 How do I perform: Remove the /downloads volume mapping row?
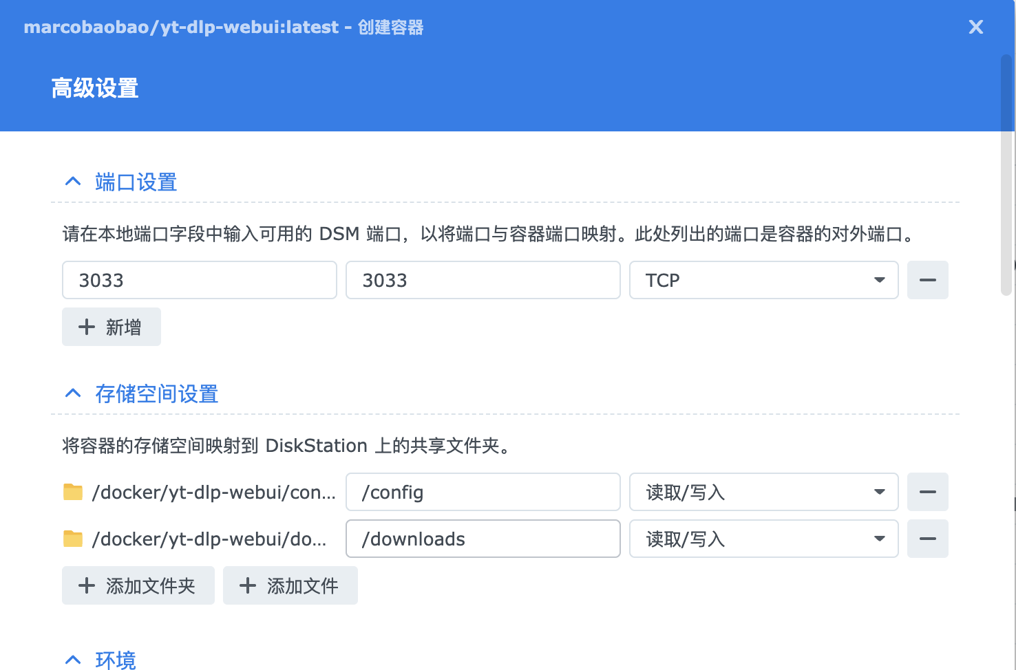927,539
